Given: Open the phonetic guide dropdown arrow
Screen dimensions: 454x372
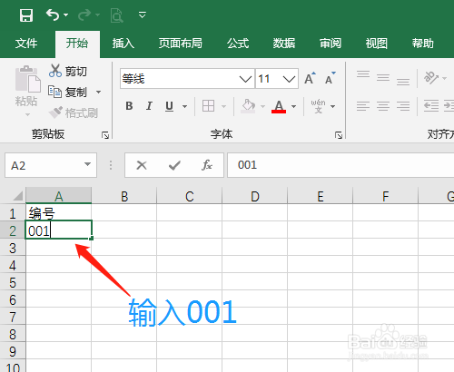Looking at the screenshot, I should pyautogui.click(x=333, y=106).
